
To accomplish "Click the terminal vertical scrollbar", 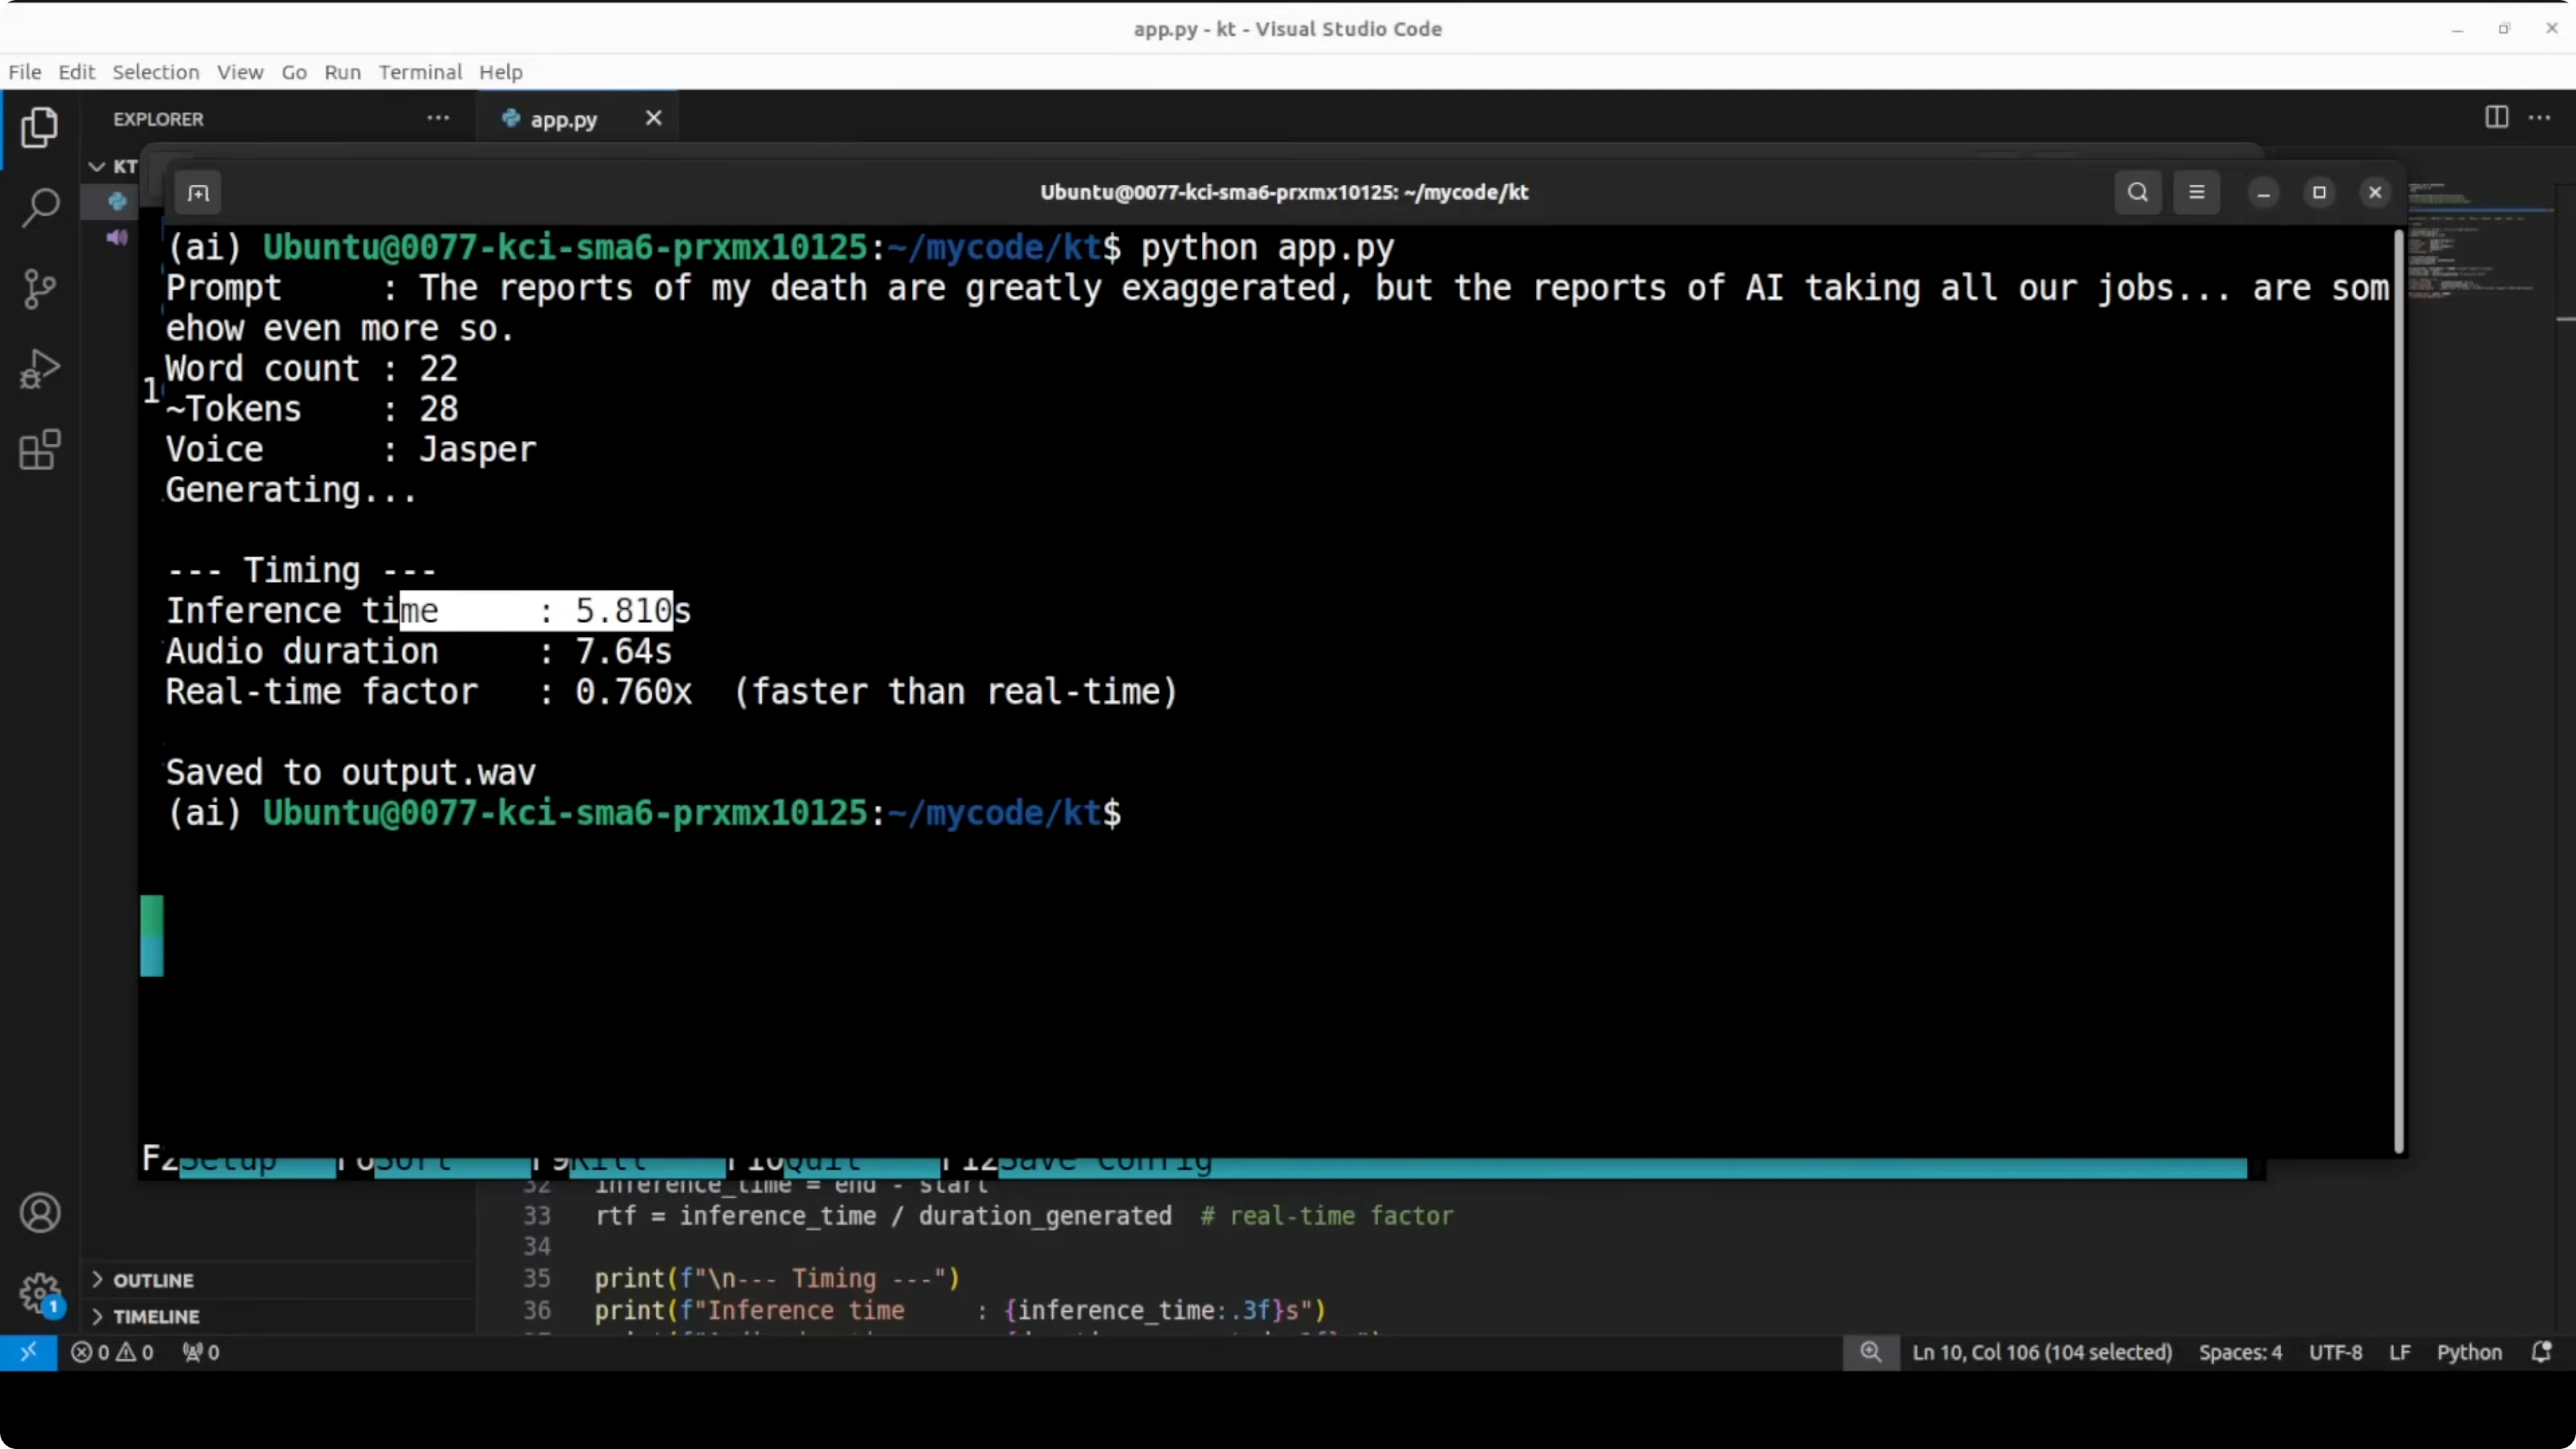I will tap(2398, 690).
